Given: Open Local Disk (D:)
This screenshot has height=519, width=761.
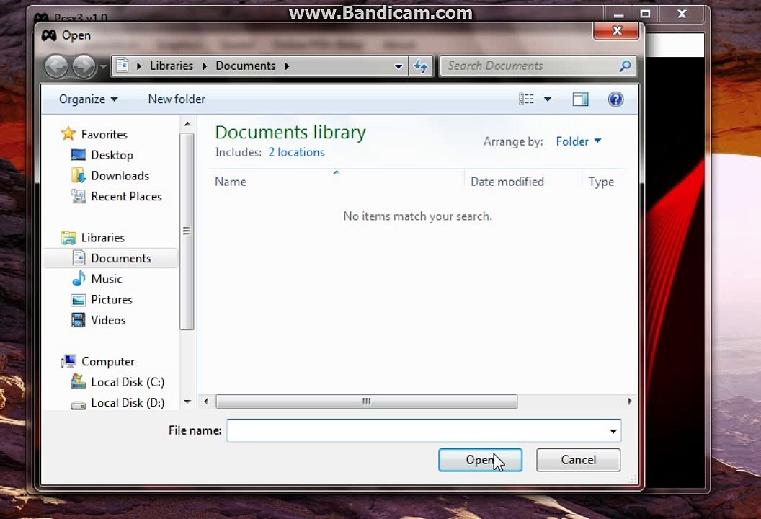Looking at the screenshot, I should 128,402.
